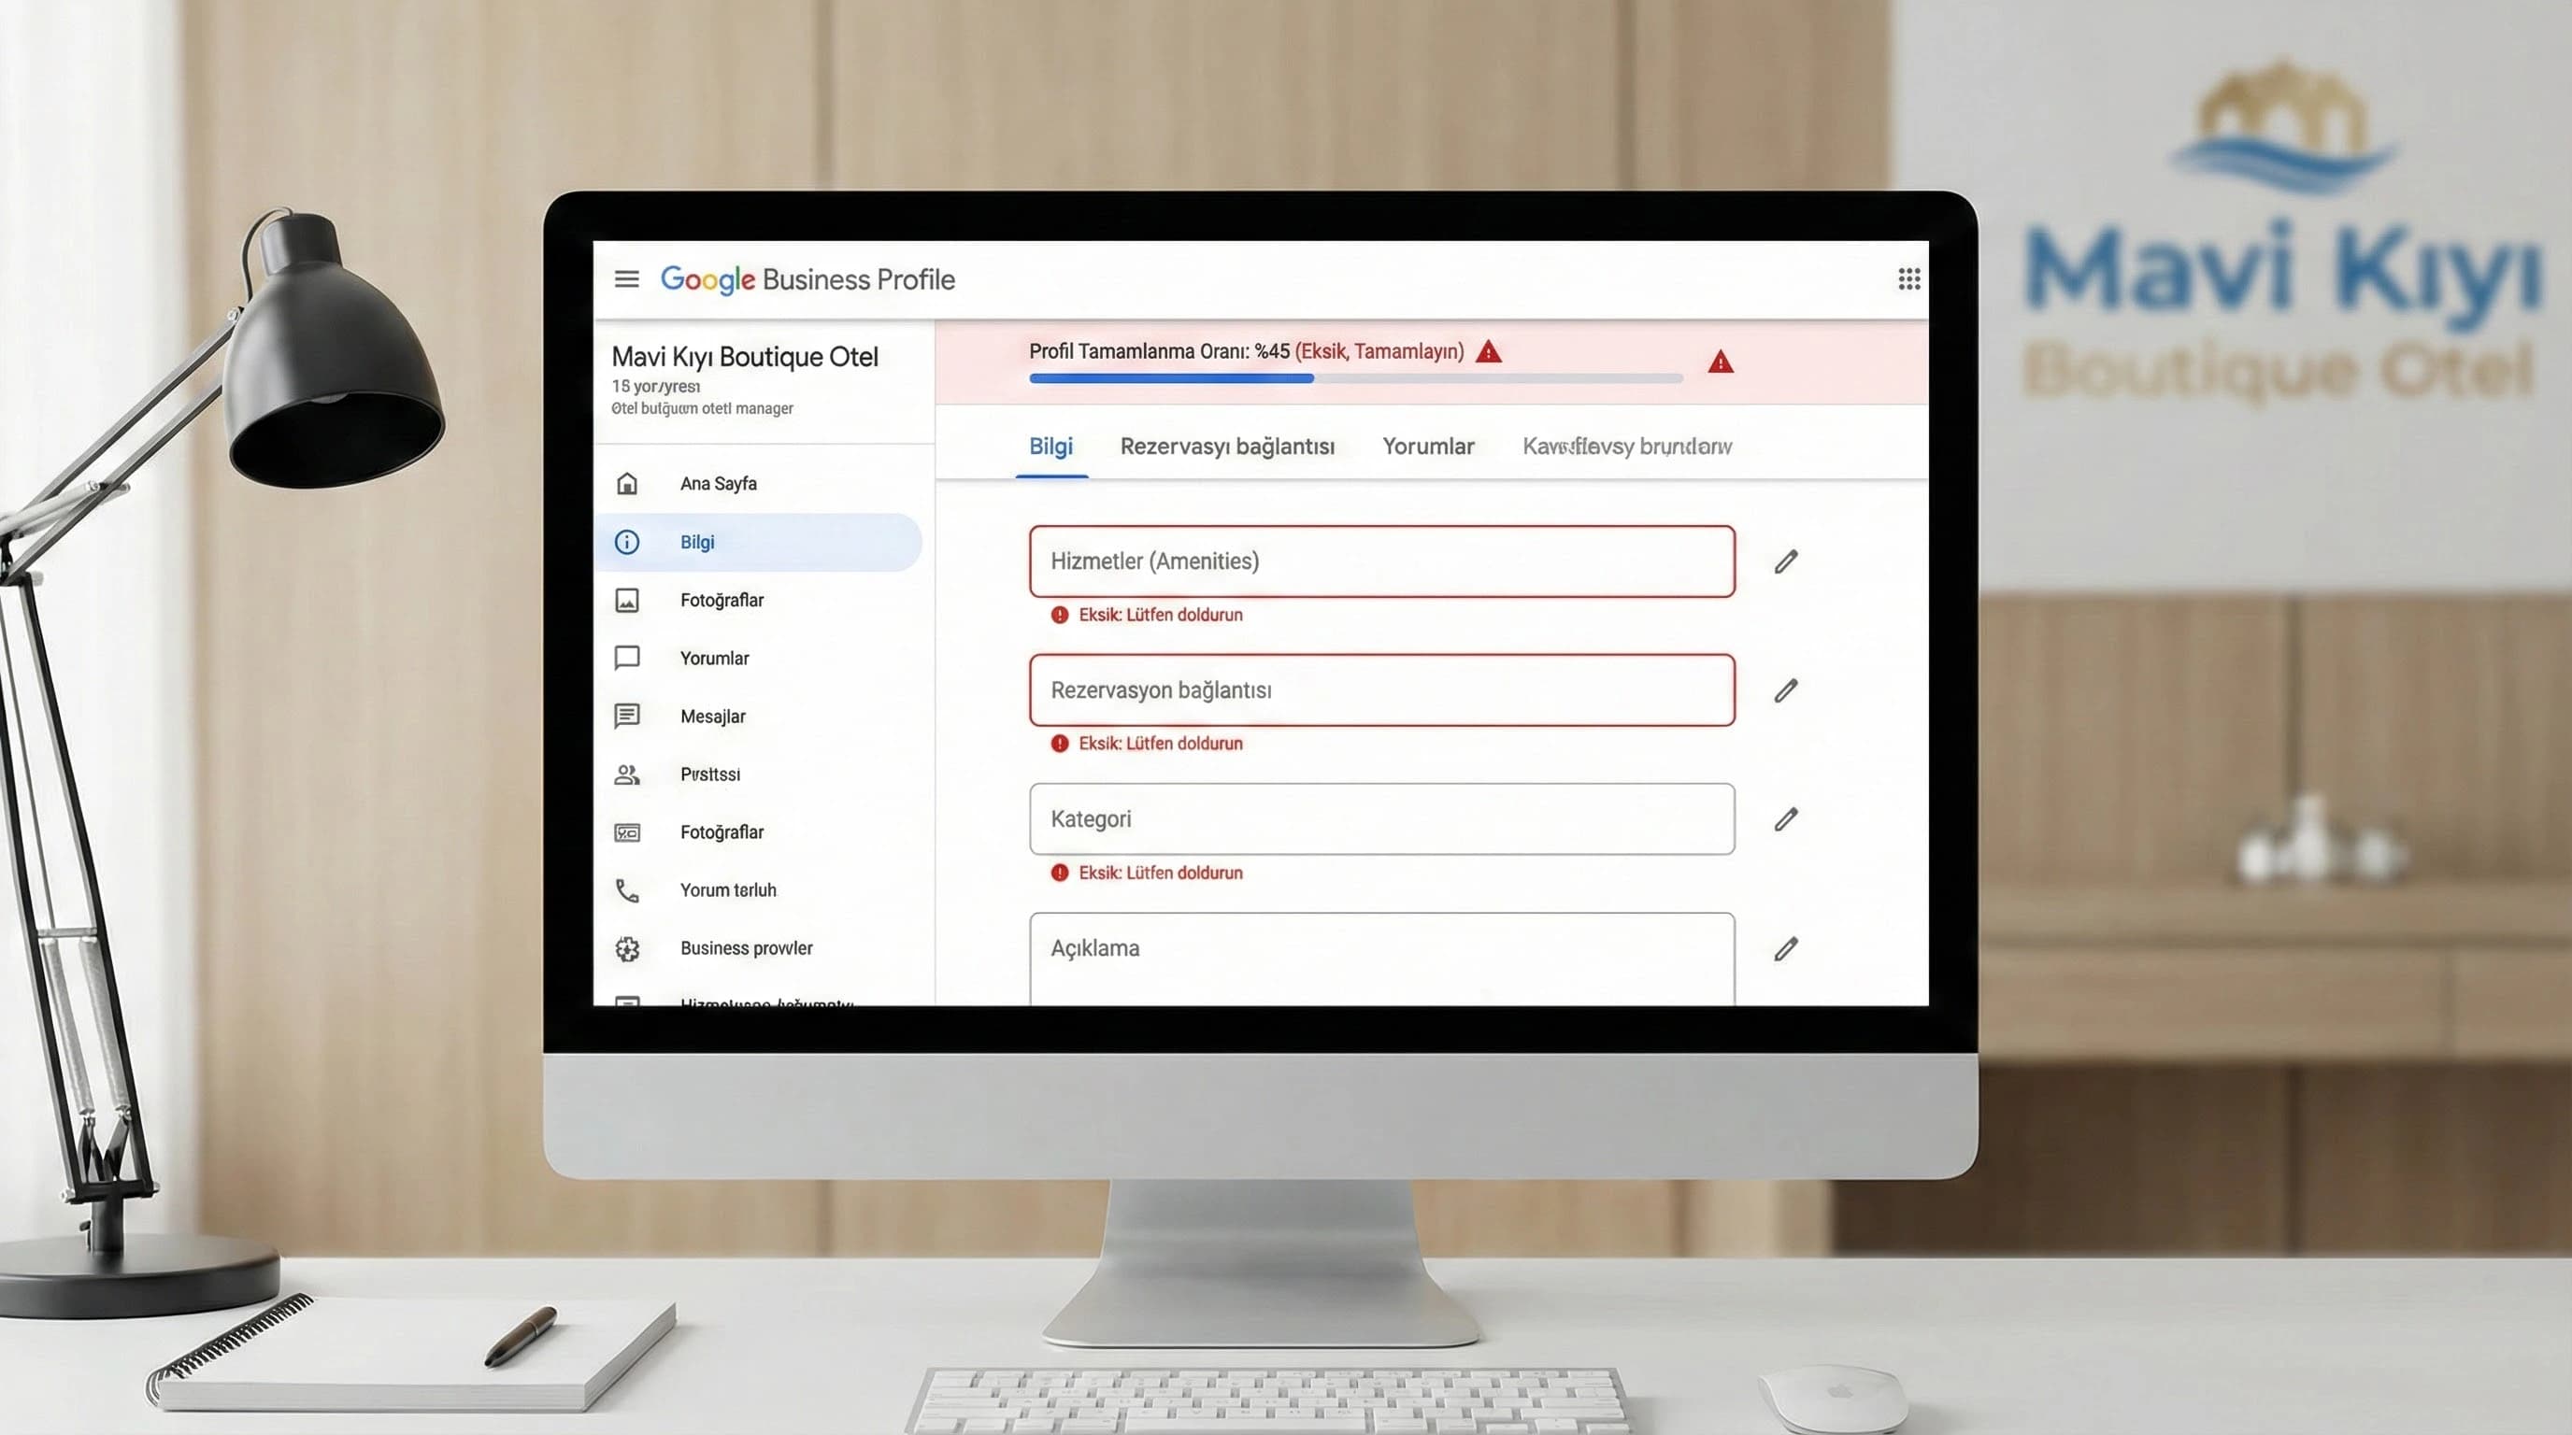
Task: Click the warning triangle in the banner
Action: click(1720, 362)
